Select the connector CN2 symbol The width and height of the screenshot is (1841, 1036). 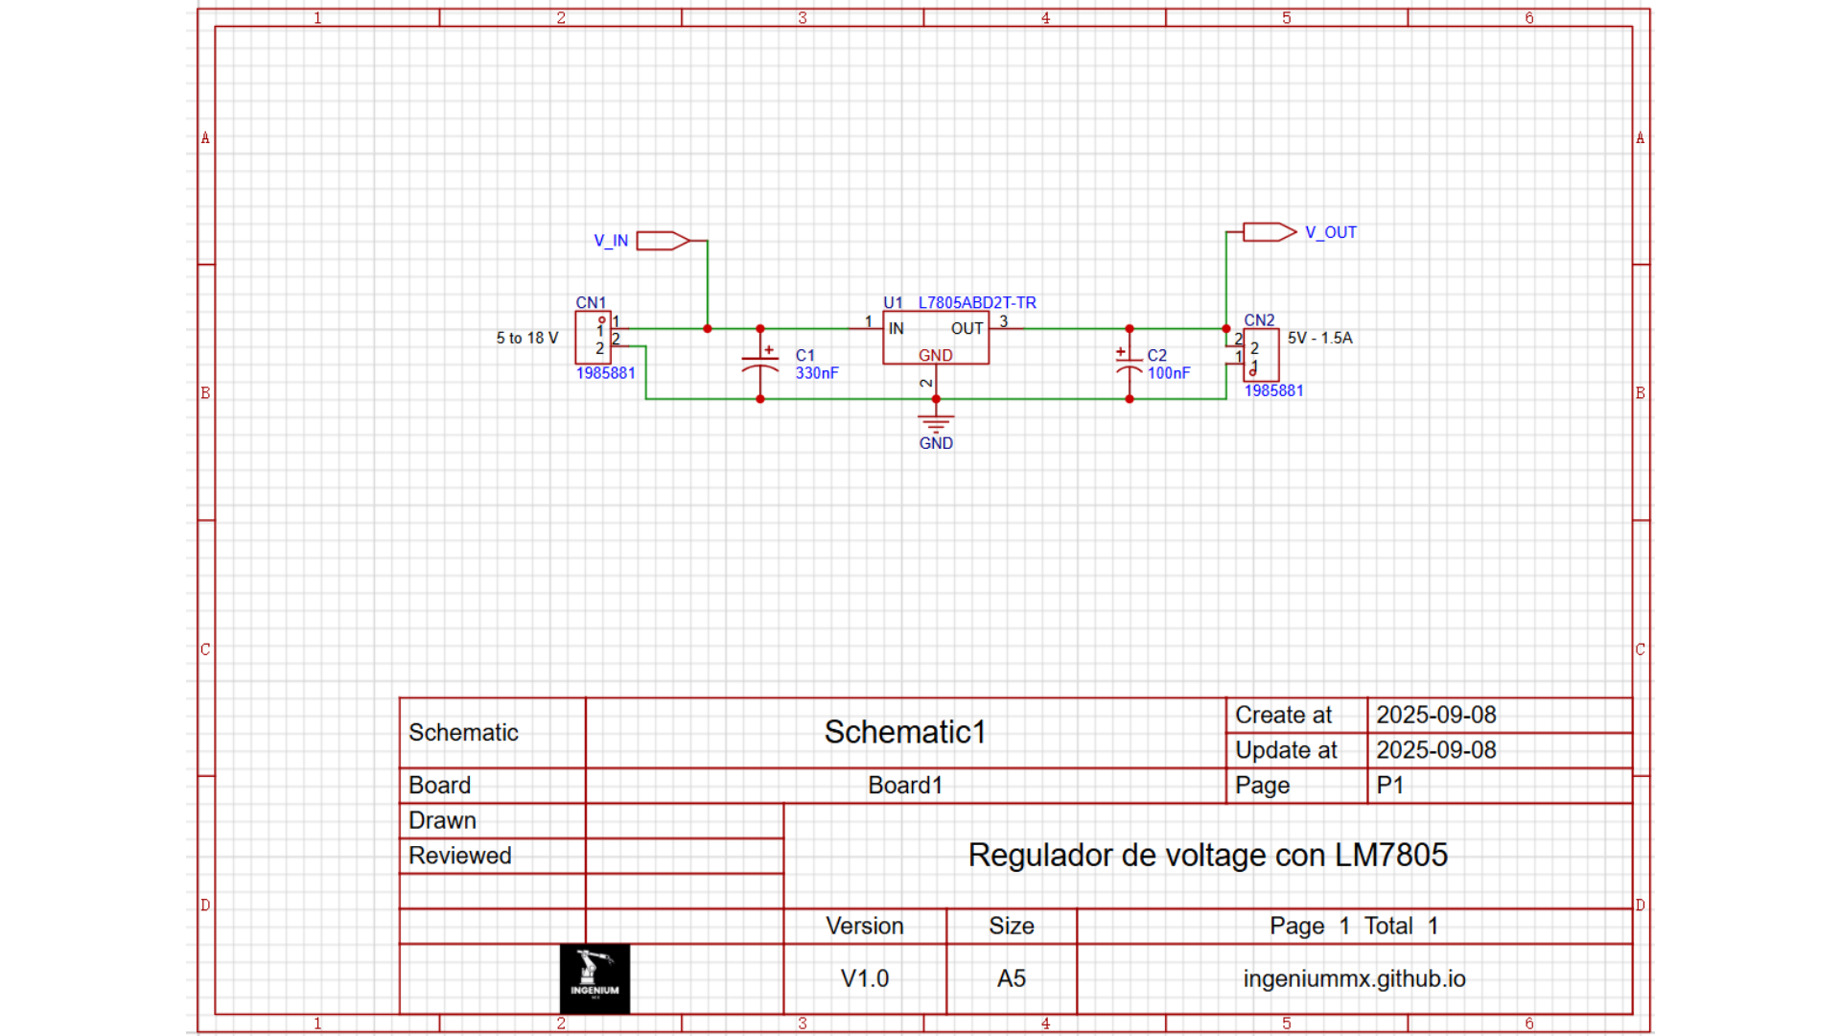point(1261,355)
